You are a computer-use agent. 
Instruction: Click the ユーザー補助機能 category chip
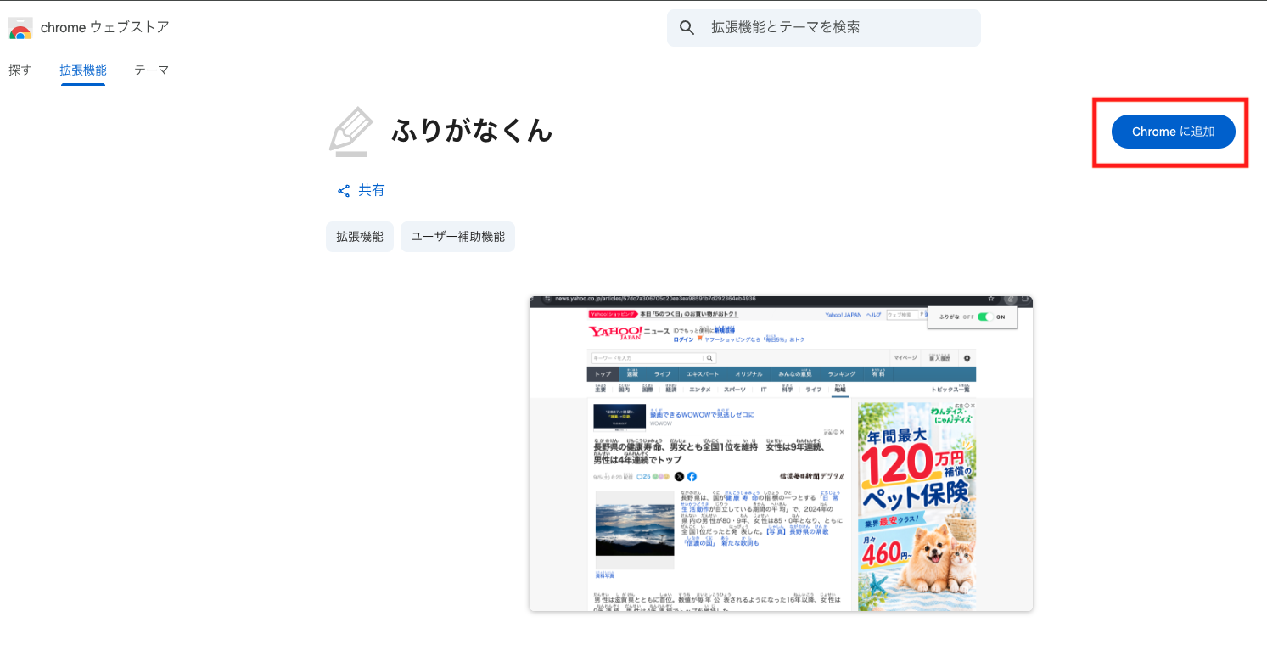coord(457,237)
